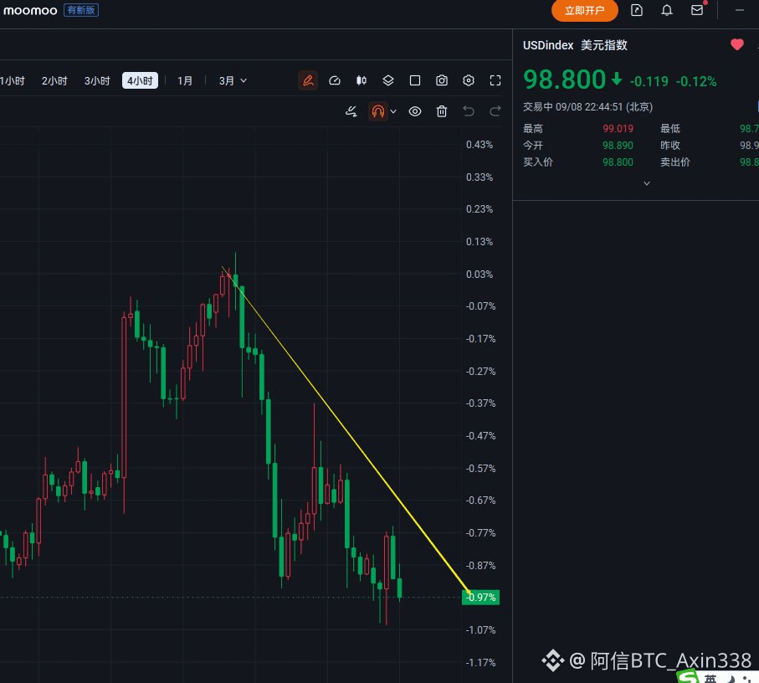This screenshot has width=759, height=683.
Task: Click the 立即开户 button
Action: pyautogui.click(x=585, y=11)
